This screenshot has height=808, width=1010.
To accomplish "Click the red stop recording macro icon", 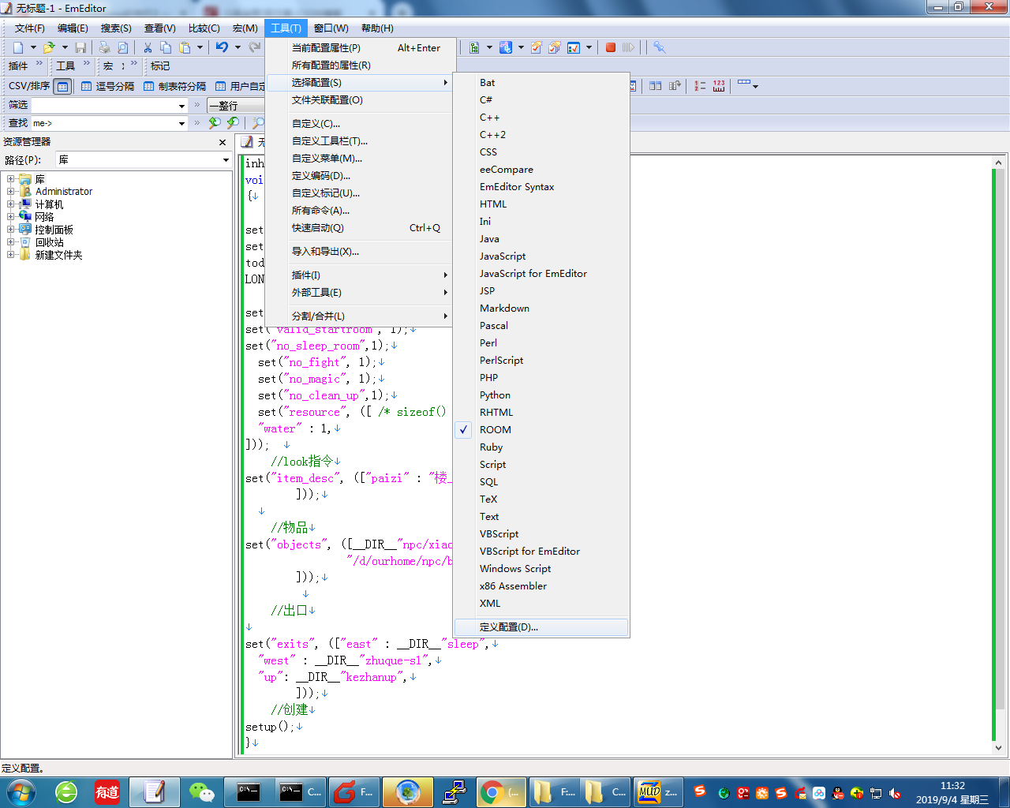I will pos(611,48).
